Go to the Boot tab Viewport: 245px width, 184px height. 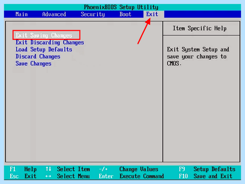click(125, 14)
